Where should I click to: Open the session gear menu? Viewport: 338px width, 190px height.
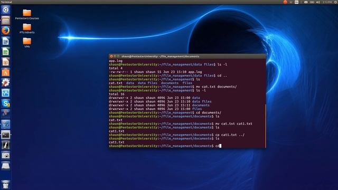point(336,2)
